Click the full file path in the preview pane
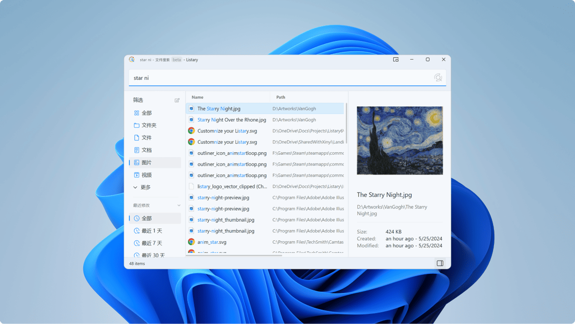The image size is (575, 324). (x=392, y=210)
